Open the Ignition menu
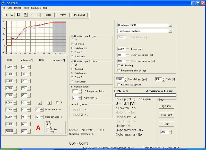Viewport: 206px width, 150px height. [x=18, y=8]
